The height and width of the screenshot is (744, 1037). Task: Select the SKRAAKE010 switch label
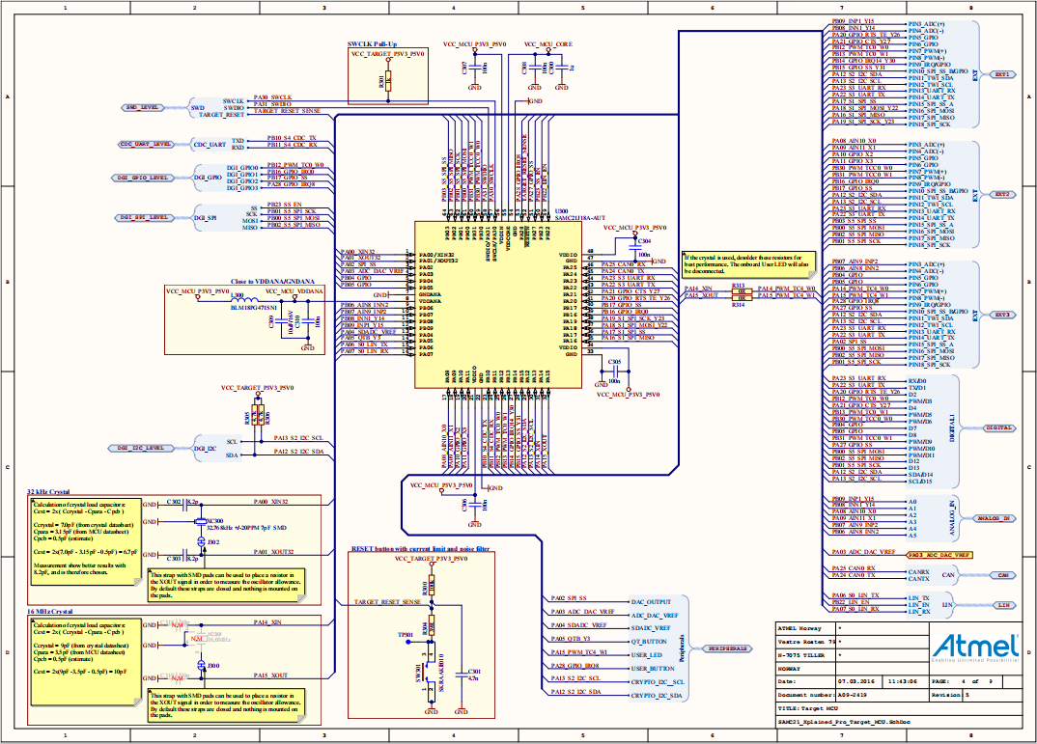point(441,672)
